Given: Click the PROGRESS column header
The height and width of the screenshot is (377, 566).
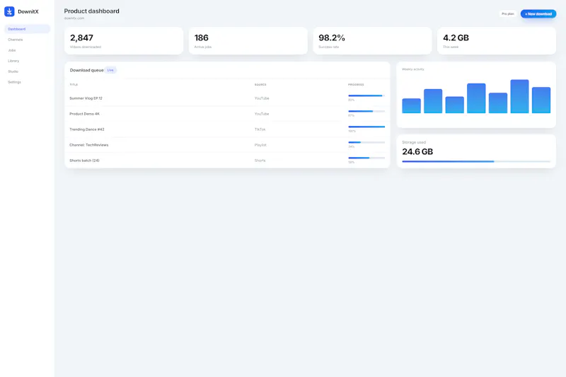Looking at the screenshot, I should (x=356, y=85).
